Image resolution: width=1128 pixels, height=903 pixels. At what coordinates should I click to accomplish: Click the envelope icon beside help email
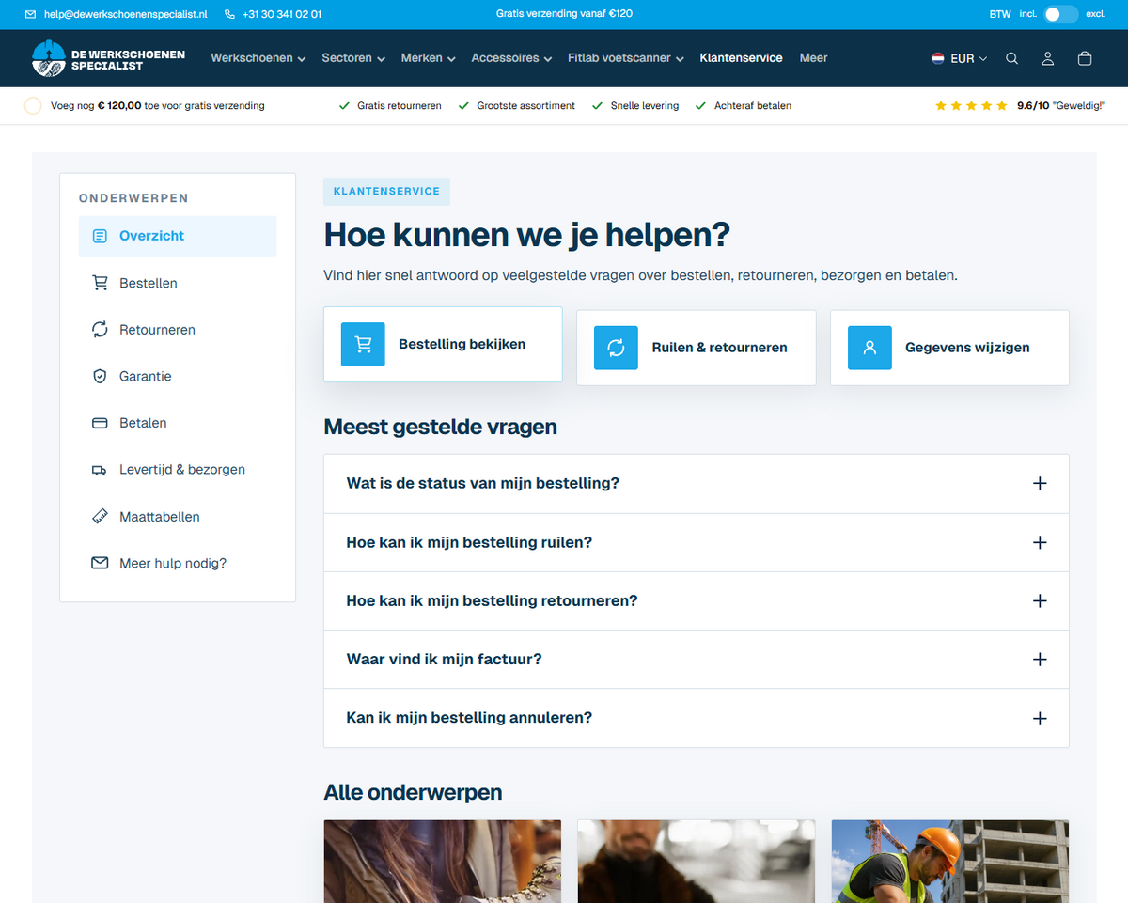click(x=30, y=14)
